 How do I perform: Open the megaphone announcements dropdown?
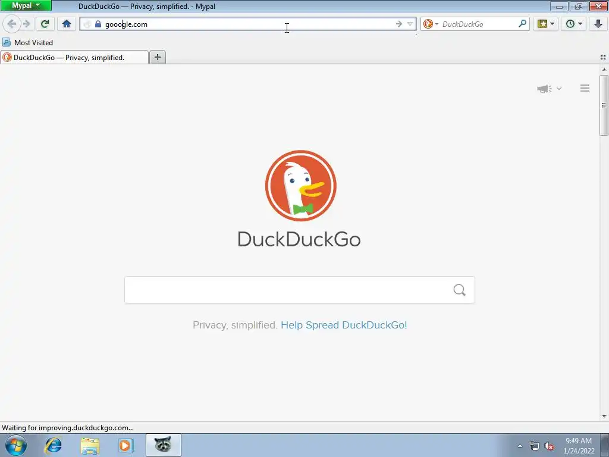pos(549,89)
